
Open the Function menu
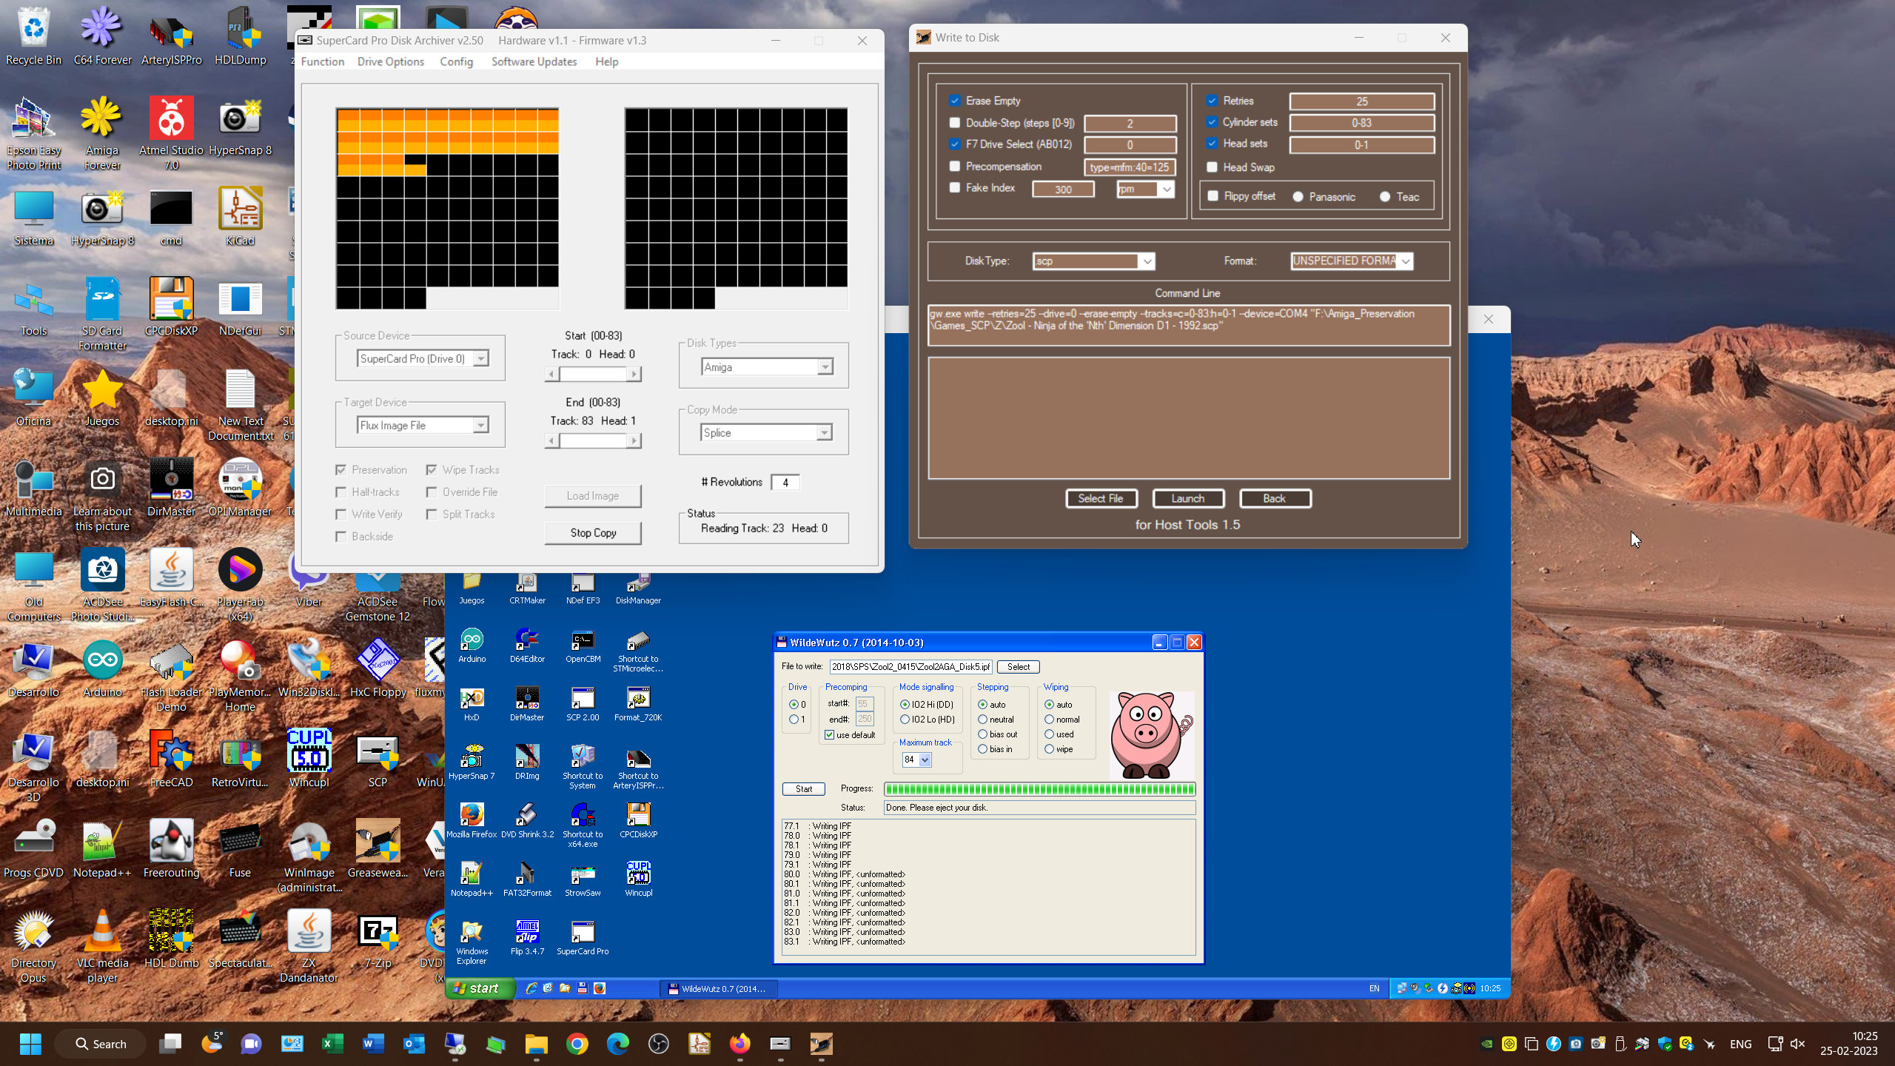click(x=322, y=61)
